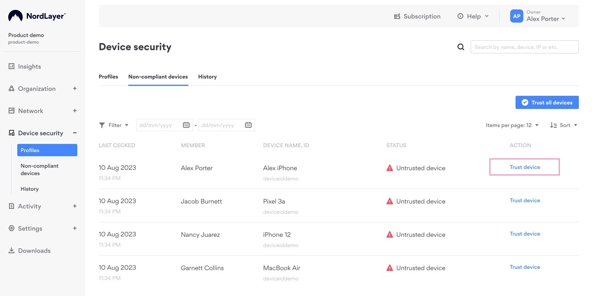Trust Jacob Burnett's Pixel 3a device
Image resolution: width=592 pixels, height=296 pixels.
tap(525, 200)
